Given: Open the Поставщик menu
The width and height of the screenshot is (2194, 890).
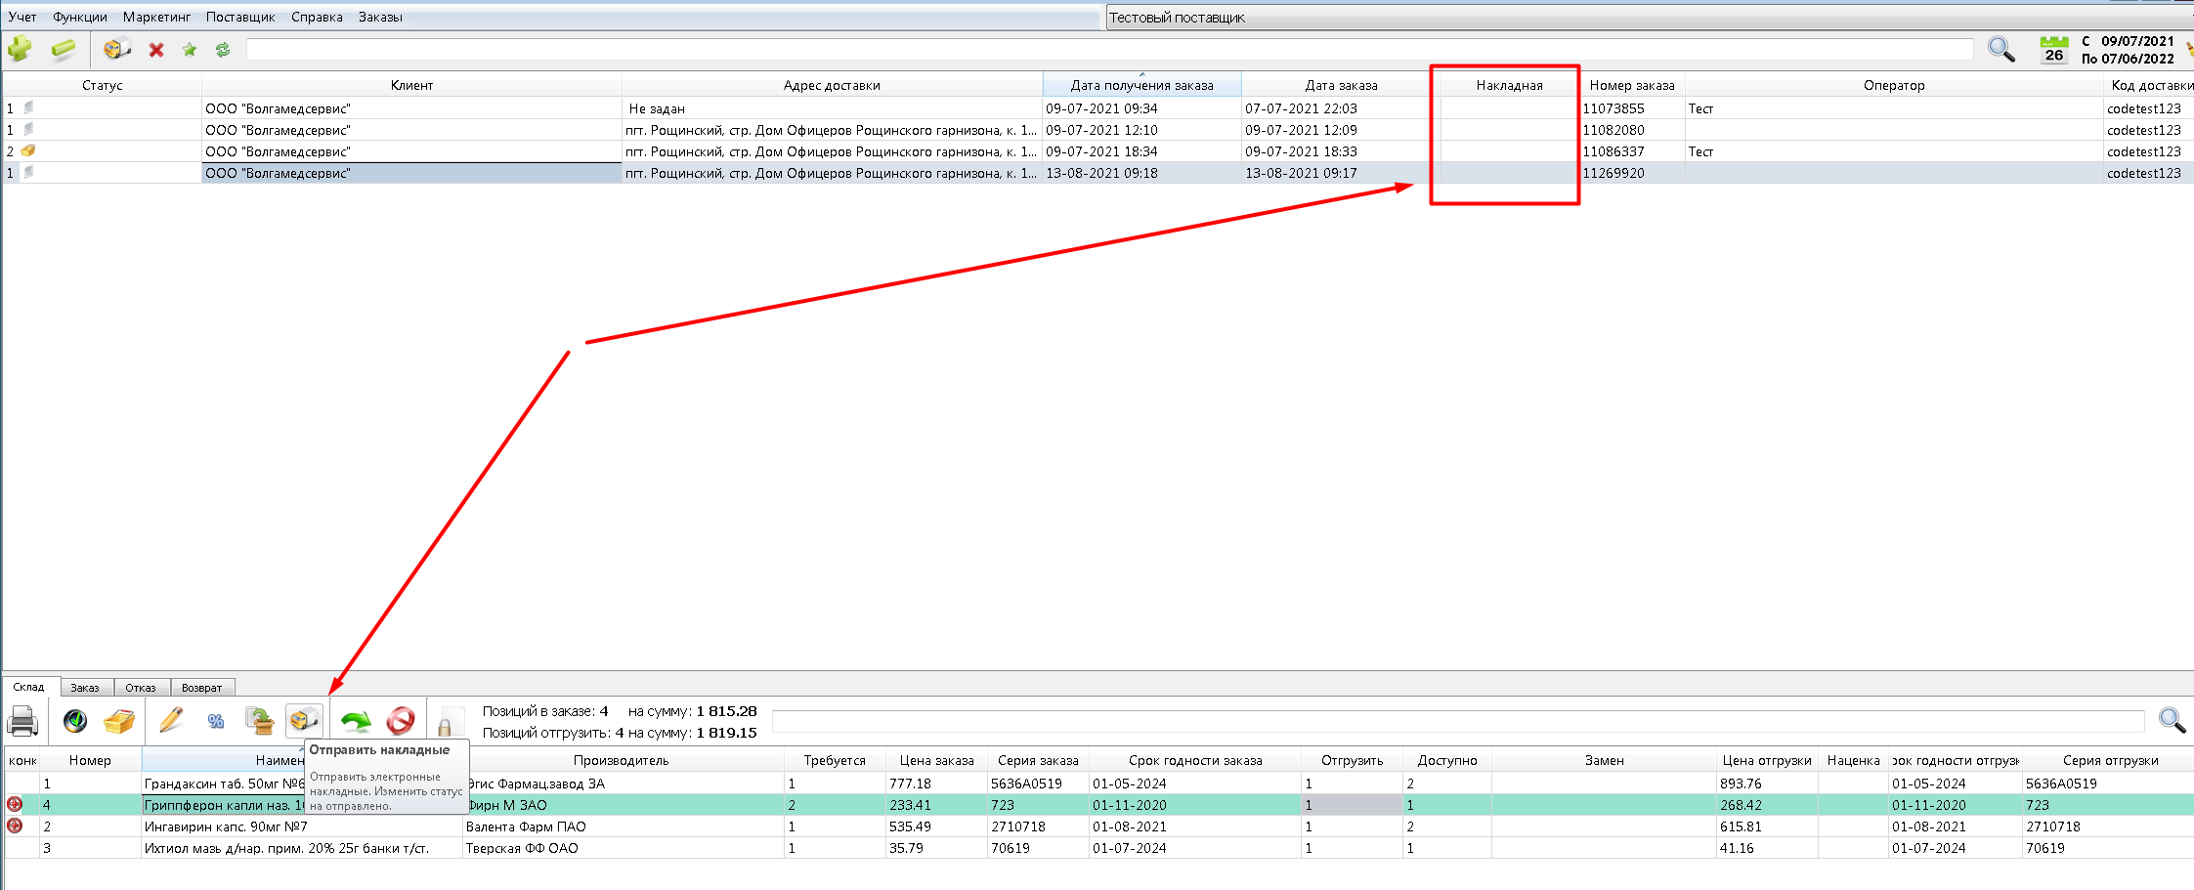Looking at the screenshot, I should 240,17.
